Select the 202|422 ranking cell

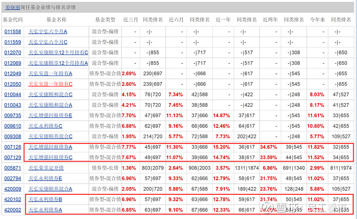247,136
